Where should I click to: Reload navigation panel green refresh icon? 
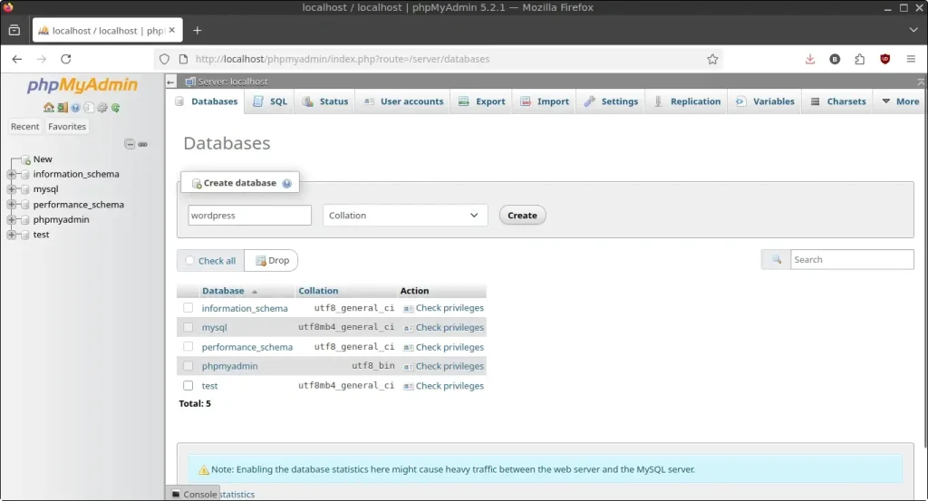pyautogui.click(x=115, y=108)
